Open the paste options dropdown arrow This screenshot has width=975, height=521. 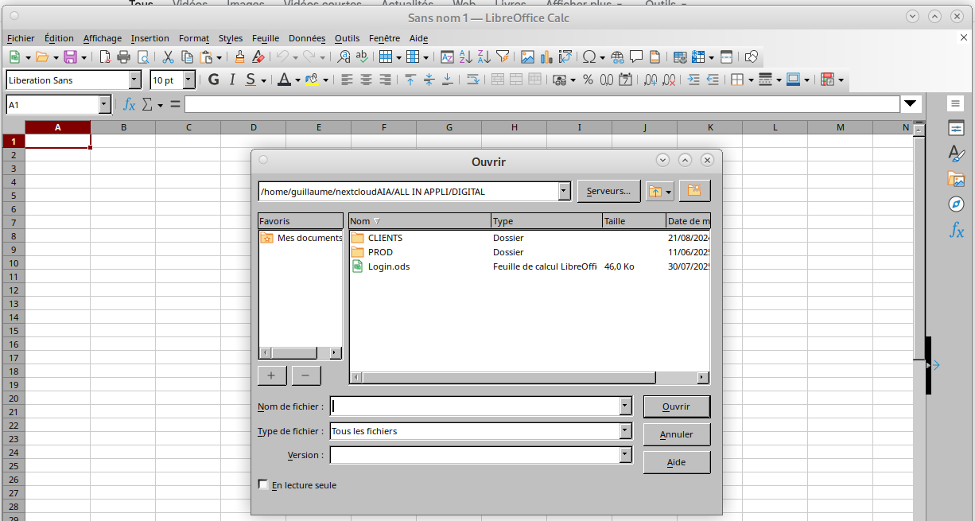[x=219, y=57]
